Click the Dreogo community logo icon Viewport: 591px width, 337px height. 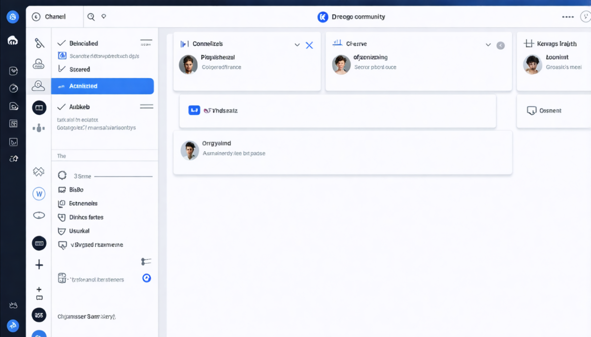coord(323,17)
